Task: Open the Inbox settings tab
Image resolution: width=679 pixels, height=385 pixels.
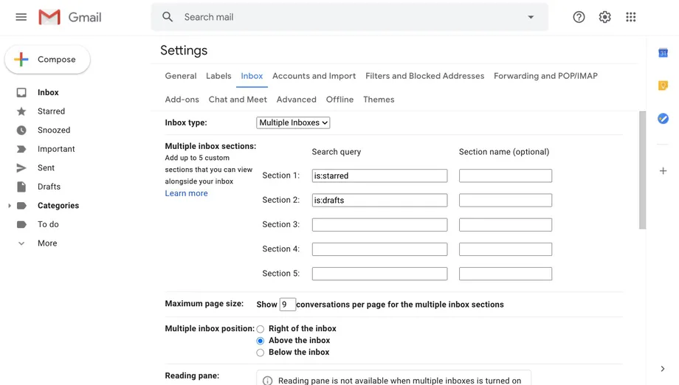Action: pos(252,76)
